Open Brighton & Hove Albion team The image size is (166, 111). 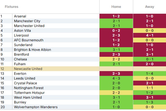point(33,50)
